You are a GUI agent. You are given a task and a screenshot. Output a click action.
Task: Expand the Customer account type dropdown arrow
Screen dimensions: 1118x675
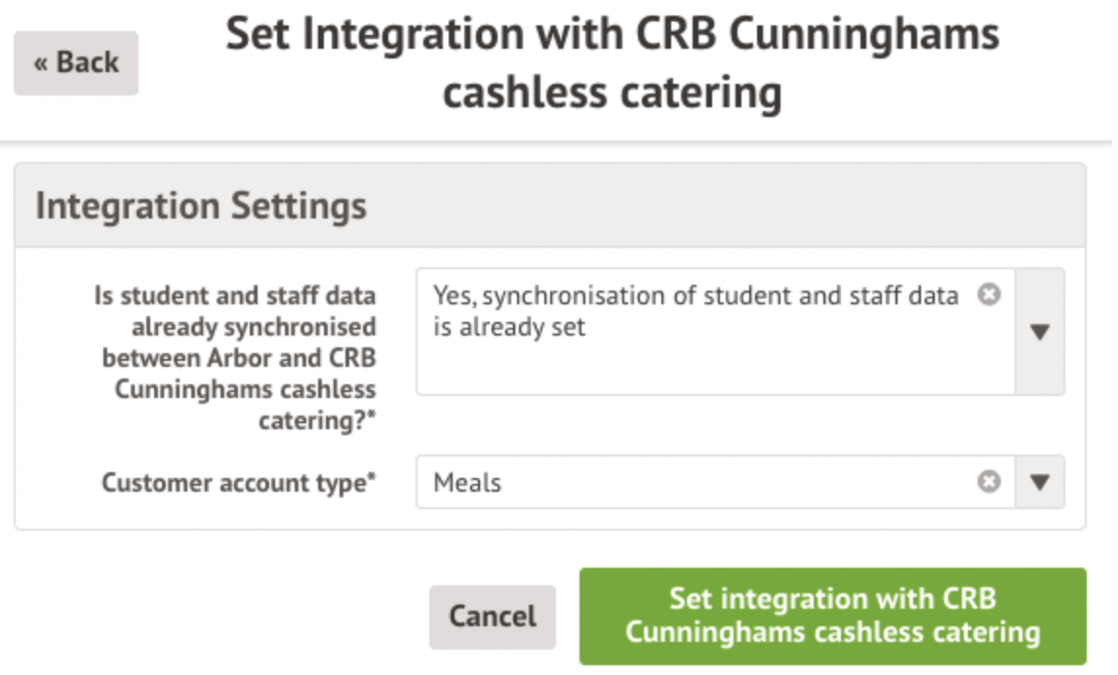[1040, 482]
